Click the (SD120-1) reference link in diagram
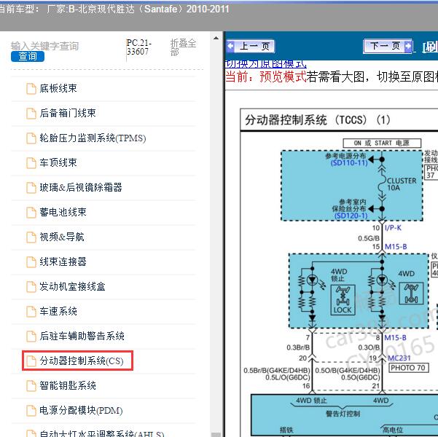 coord(351,216)
